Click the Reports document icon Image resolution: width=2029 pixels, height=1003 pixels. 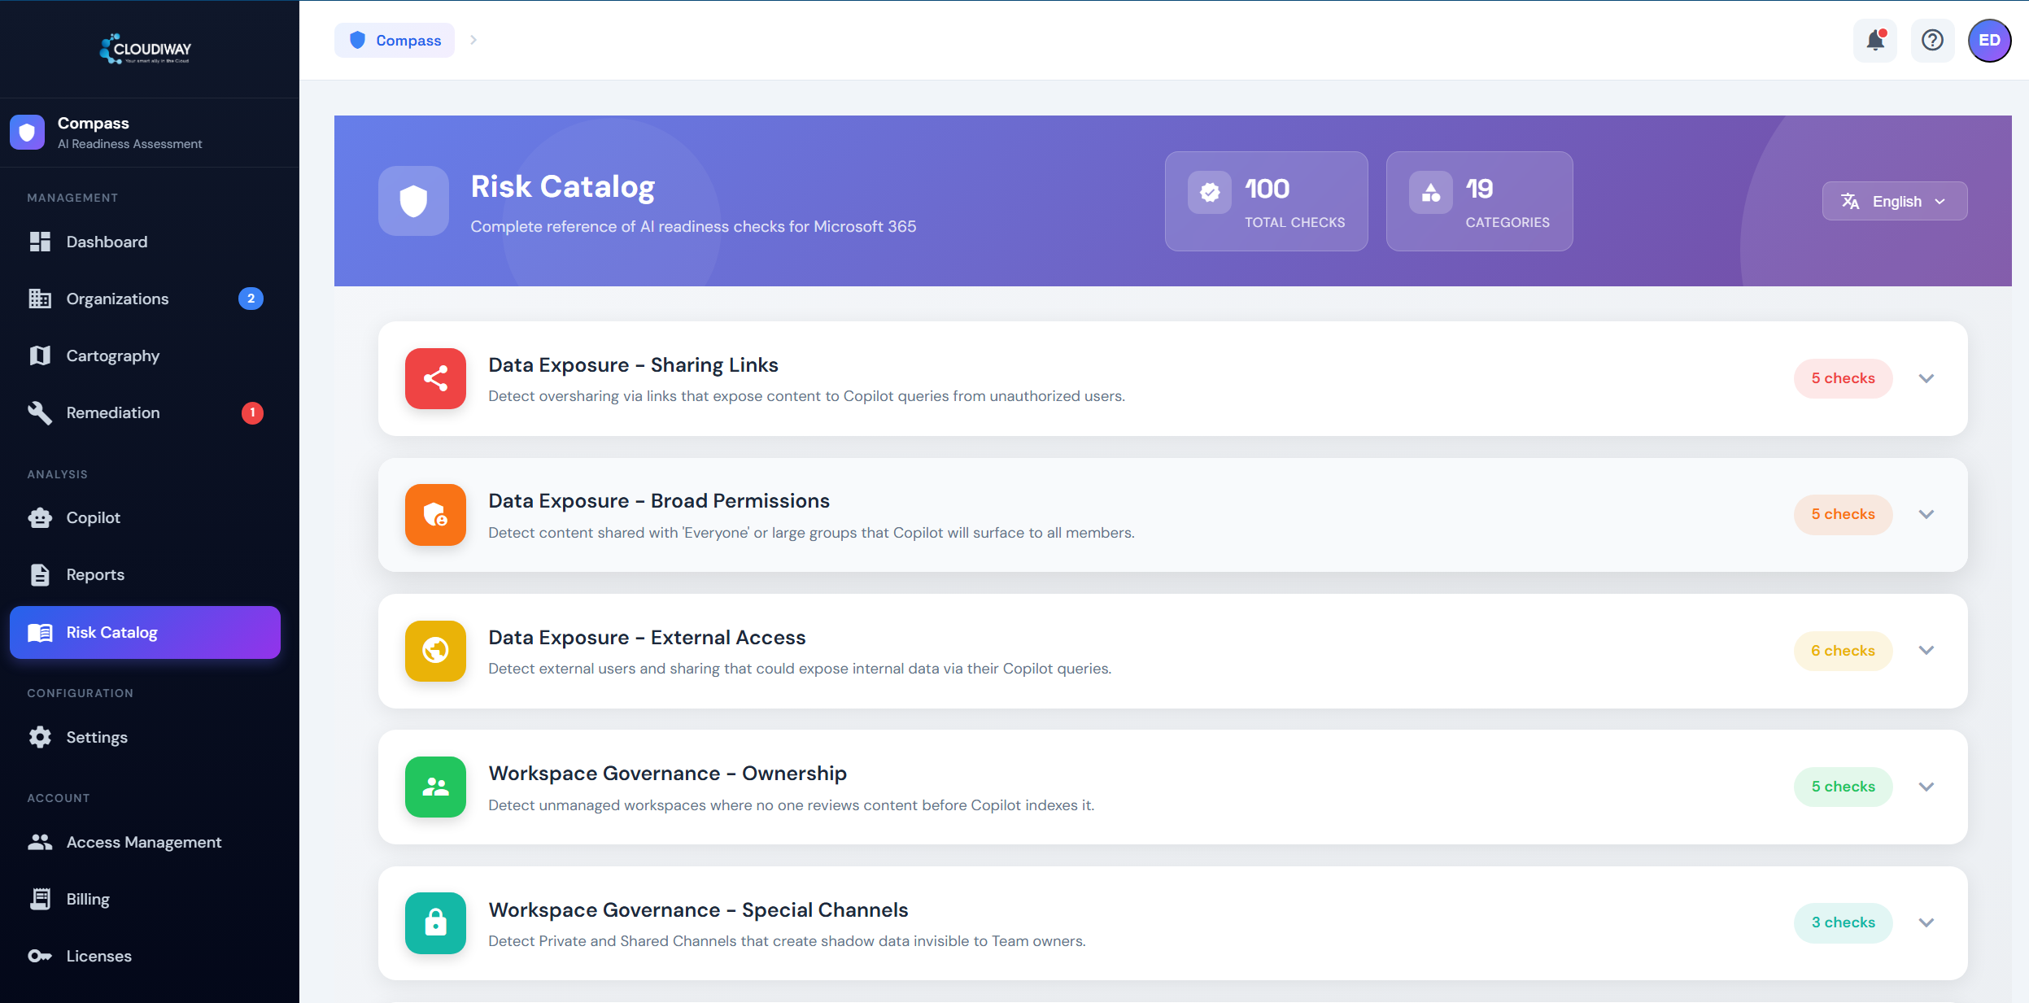tap(40, 574)
